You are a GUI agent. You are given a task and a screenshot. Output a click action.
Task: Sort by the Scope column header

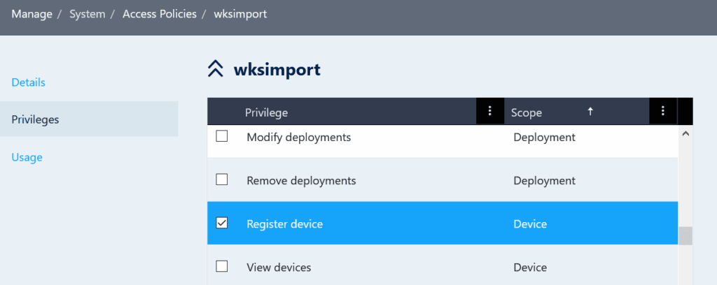click(x=527, y=112)
